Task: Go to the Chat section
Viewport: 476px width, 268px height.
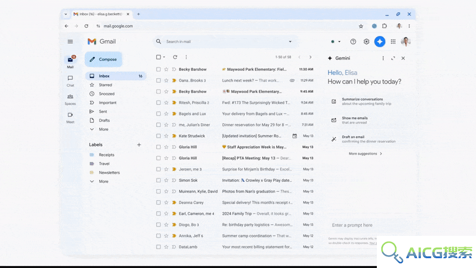Action: click(x=70, y=81)
